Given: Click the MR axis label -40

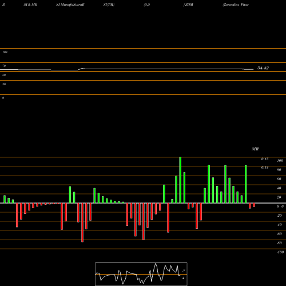Looking at the screenshot, I should tap(279, 225).
